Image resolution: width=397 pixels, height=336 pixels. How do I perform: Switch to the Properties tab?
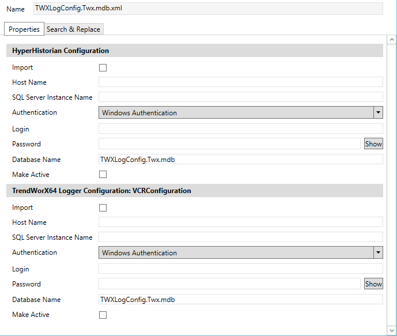coord(24,29)
